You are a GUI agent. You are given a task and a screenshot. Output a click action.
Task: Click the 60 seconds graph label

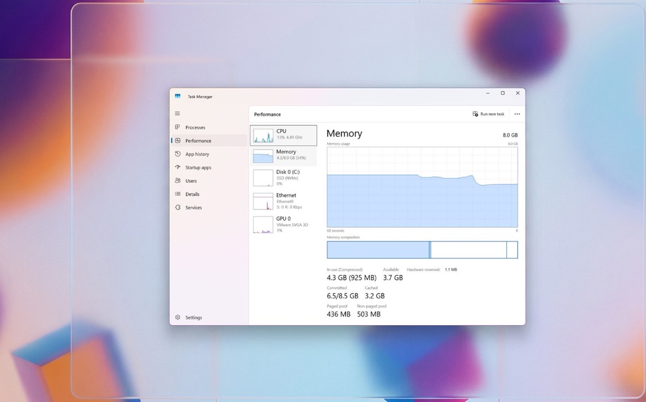click(336, 231)
